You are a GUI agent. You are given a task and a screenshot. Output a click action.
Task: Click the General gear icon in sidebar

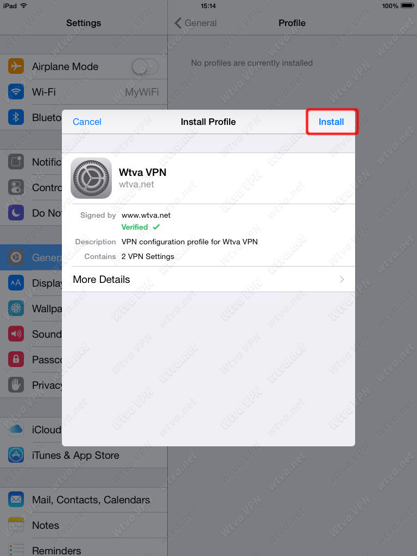[x=16, y=257]
